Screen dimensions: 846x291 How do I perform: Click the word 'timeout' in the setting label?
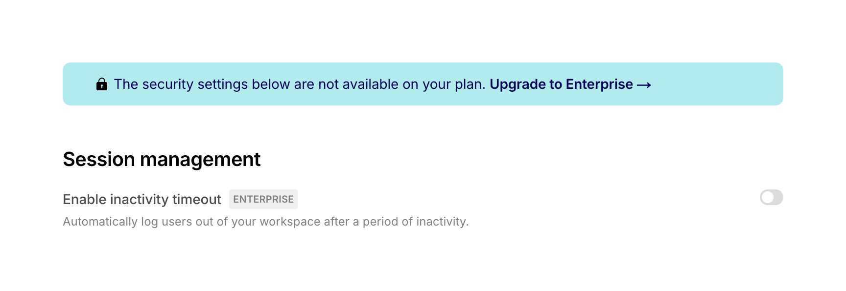click(x=197, y=199)
